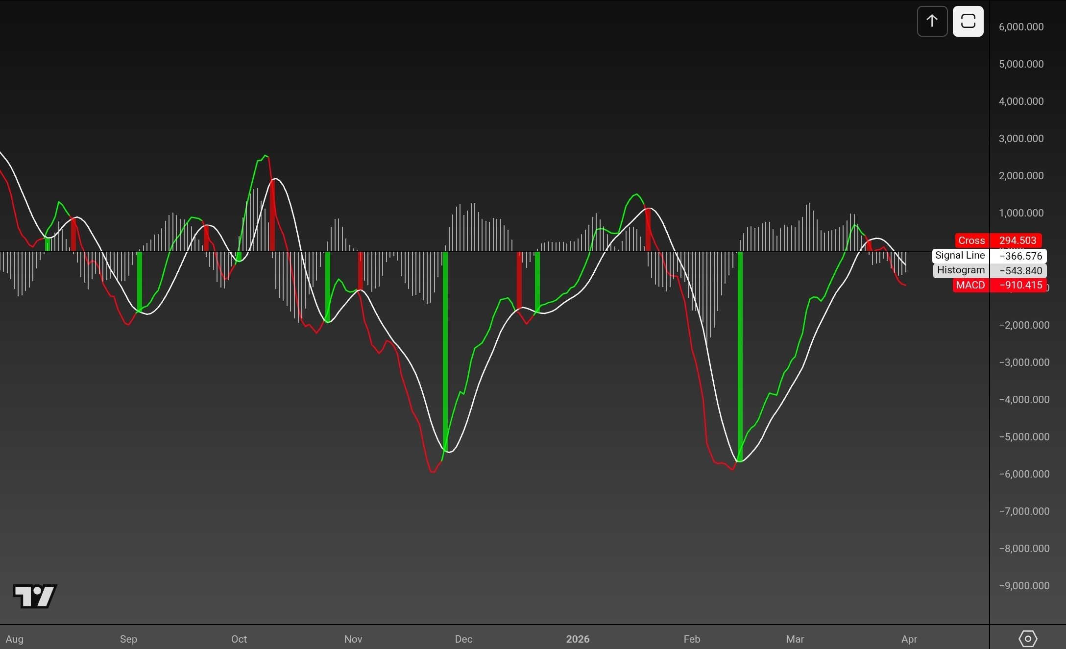Click the −4,000.000 price scale label

(x=1024, y=400)
